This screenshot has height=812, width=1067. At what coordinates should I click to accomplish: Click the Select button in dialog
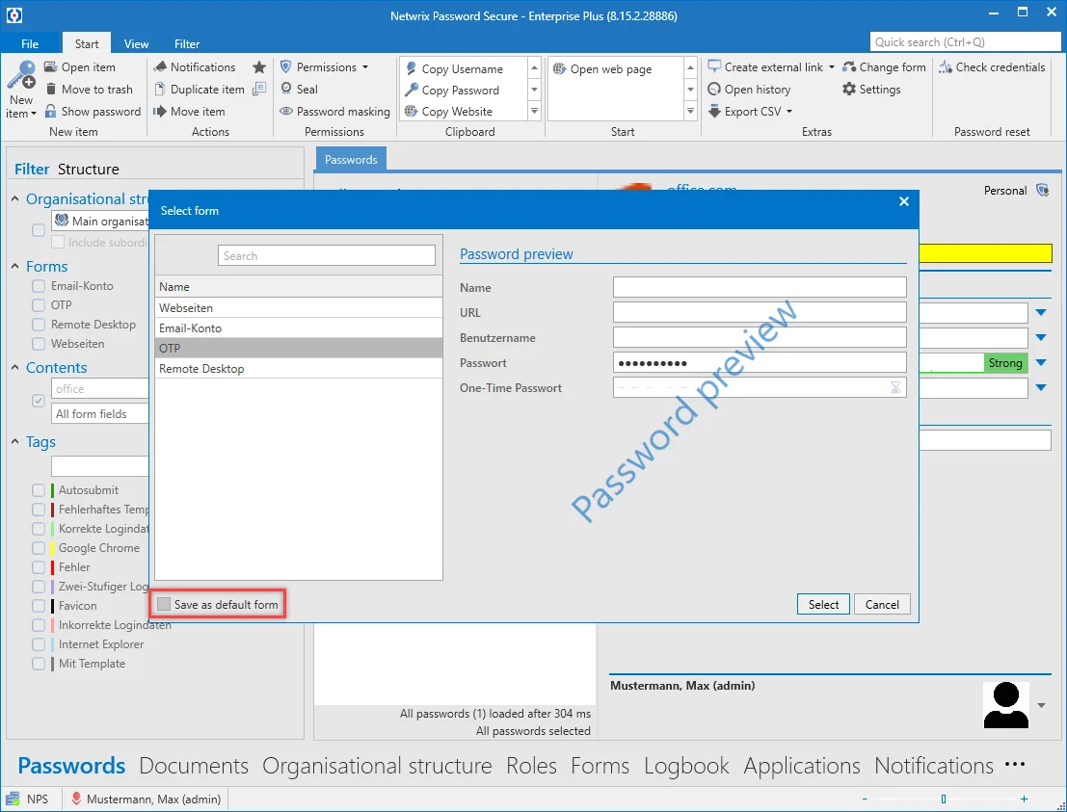(x=823, y=605)
